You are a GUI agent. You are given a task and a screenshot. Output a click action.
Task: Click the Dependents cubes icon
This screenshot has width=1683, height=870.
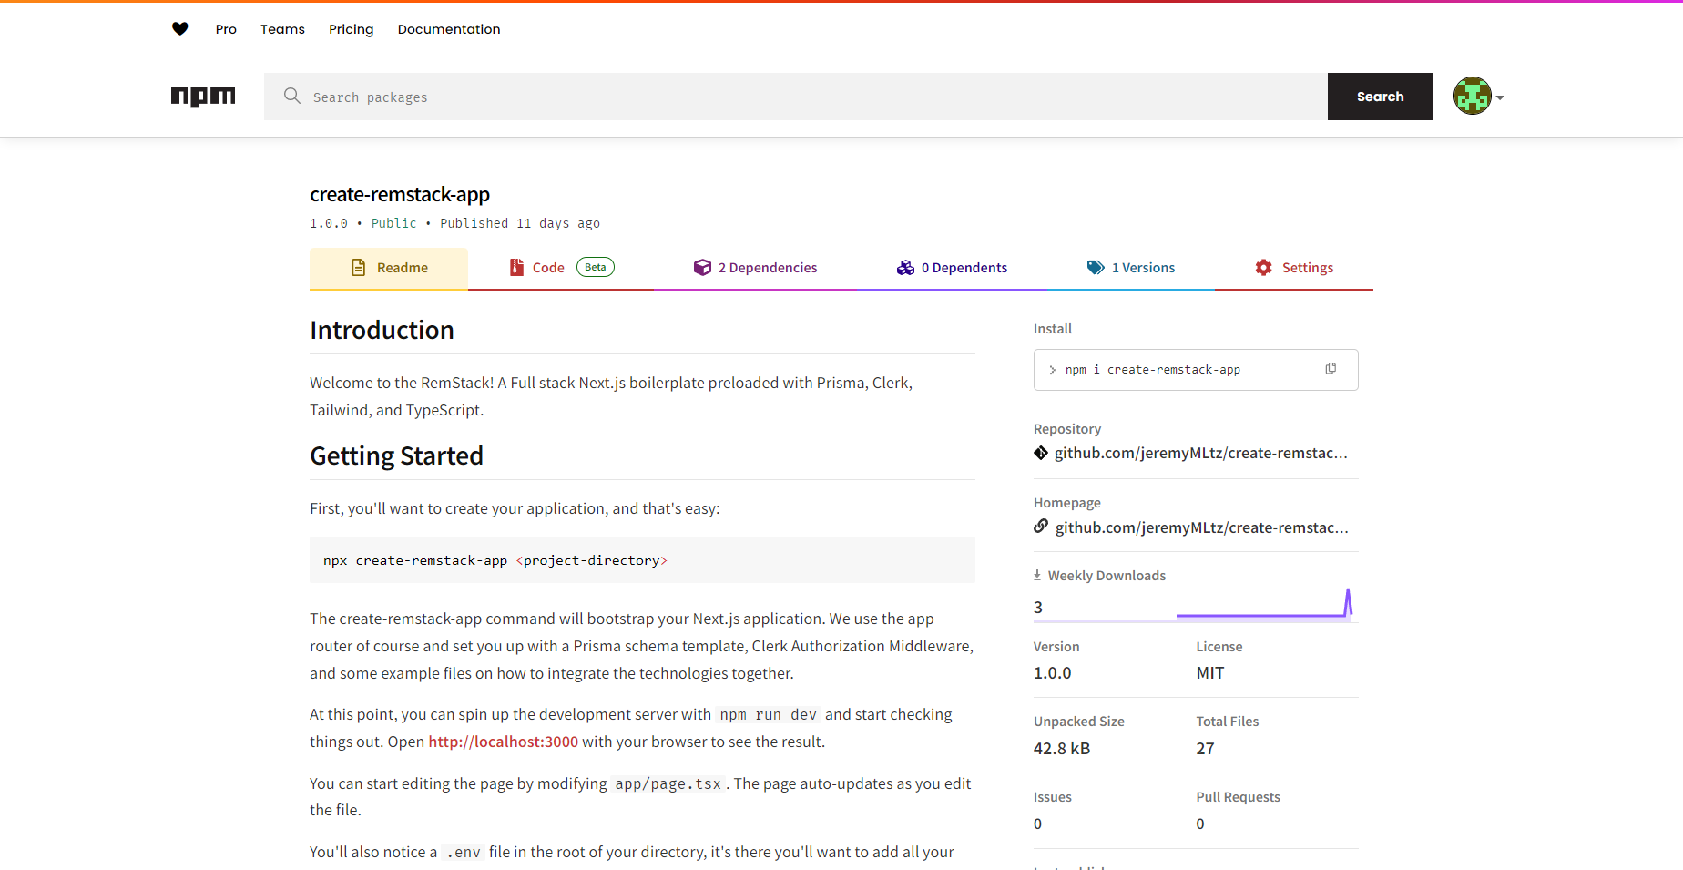(905, 267)
